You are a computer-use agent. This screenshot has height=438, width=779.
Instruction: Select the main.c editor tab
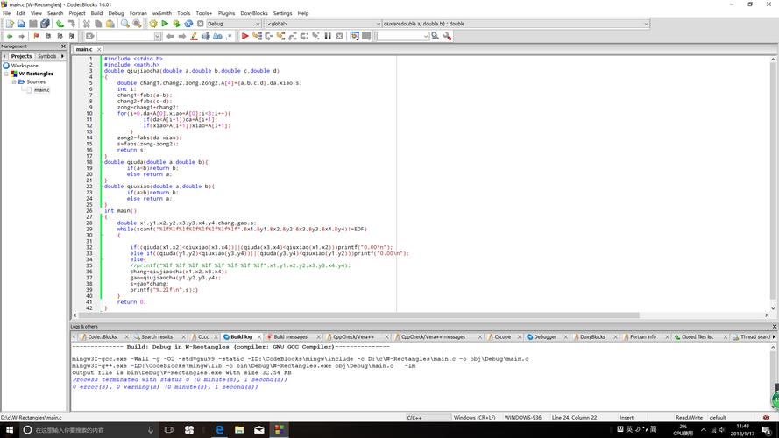point(84,49)
